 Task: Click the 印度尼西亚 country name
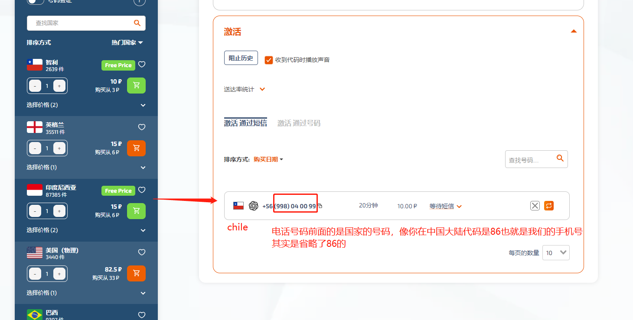point(61,187)
